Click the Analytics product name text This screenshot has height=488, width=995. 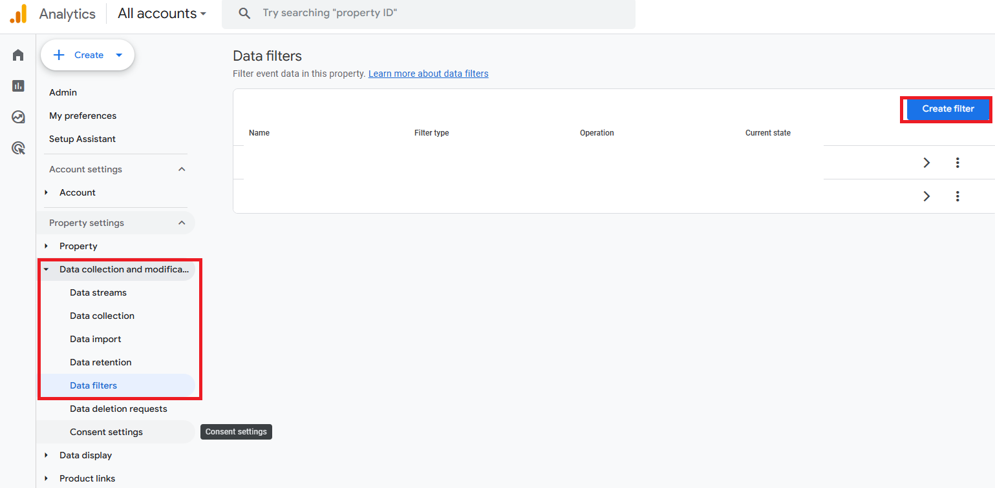(67, 14)
